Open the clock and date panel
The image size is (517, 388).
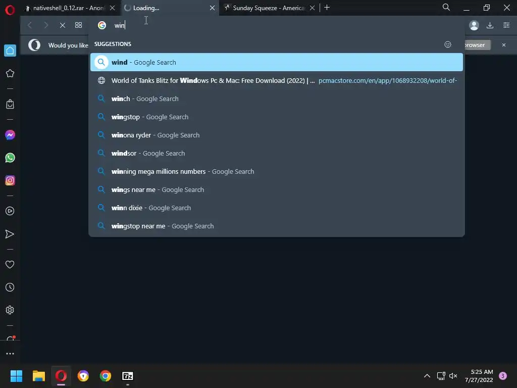[x=479, y=376]
